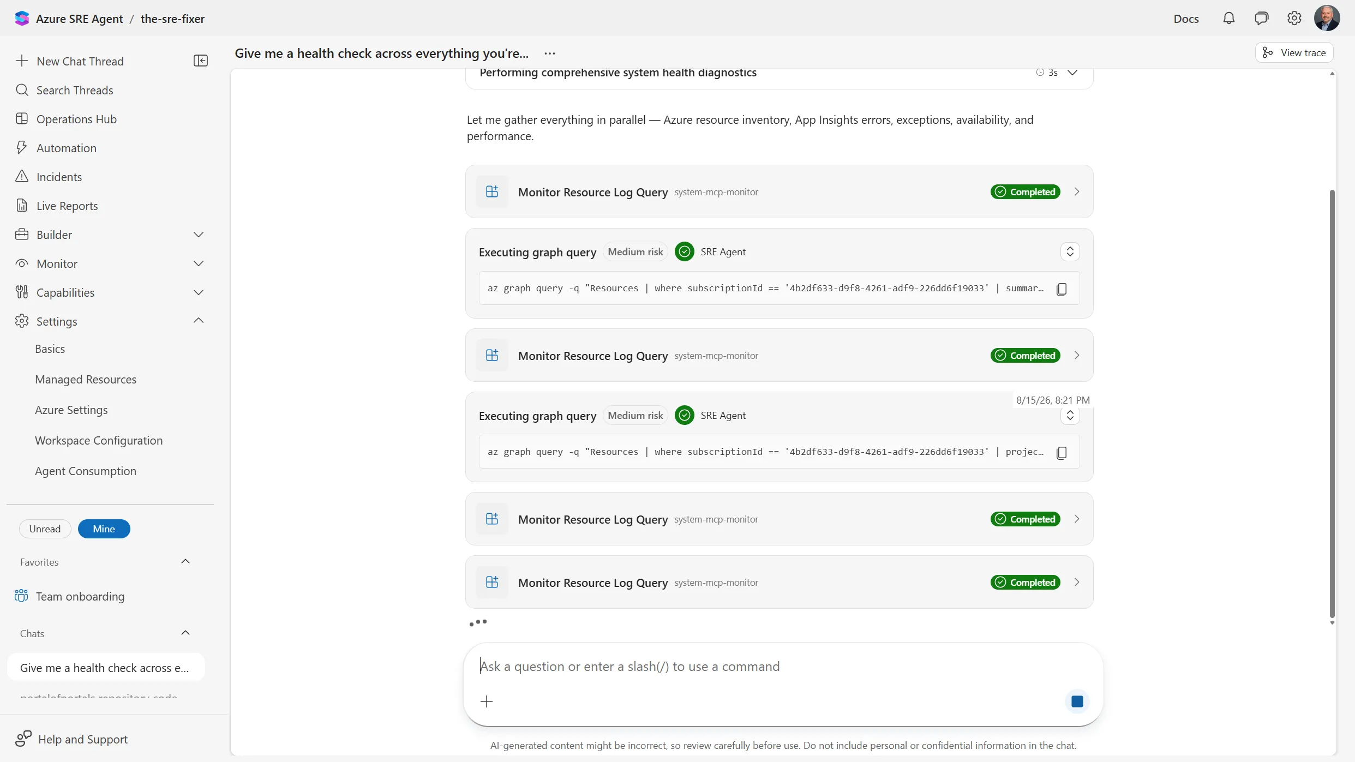
Task: Open the user profile avatar
Action: [x=1327, y=18]
